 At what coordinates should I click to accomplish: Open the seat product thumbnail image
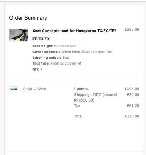point(19,35)
